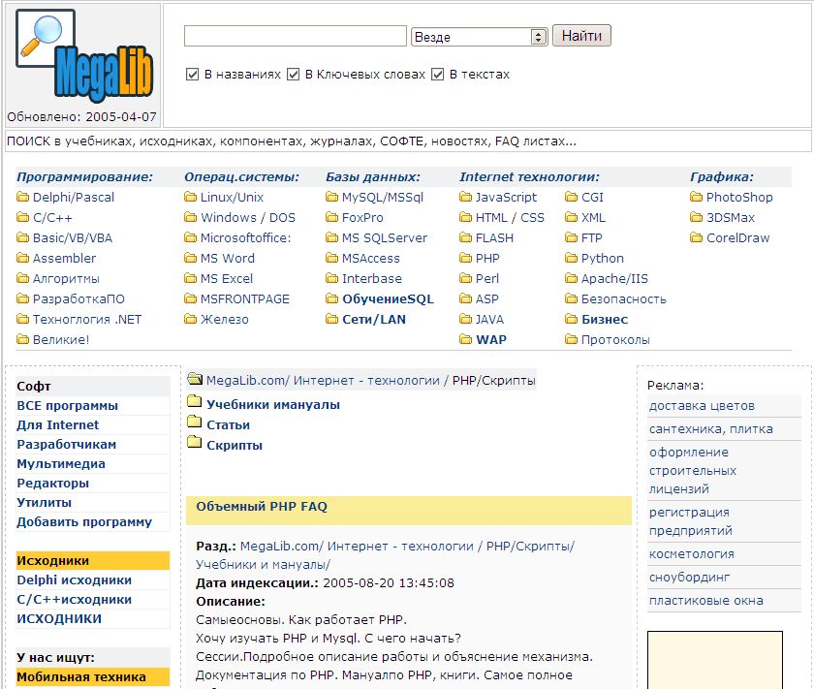Open the 'Статьи' folder item

tap(228, 425)
